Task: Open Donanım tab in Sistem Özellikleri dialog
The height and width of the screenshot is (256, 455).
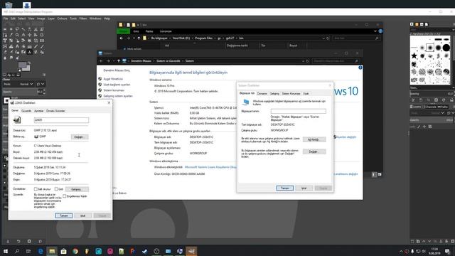Action: (x=262, y=94)
